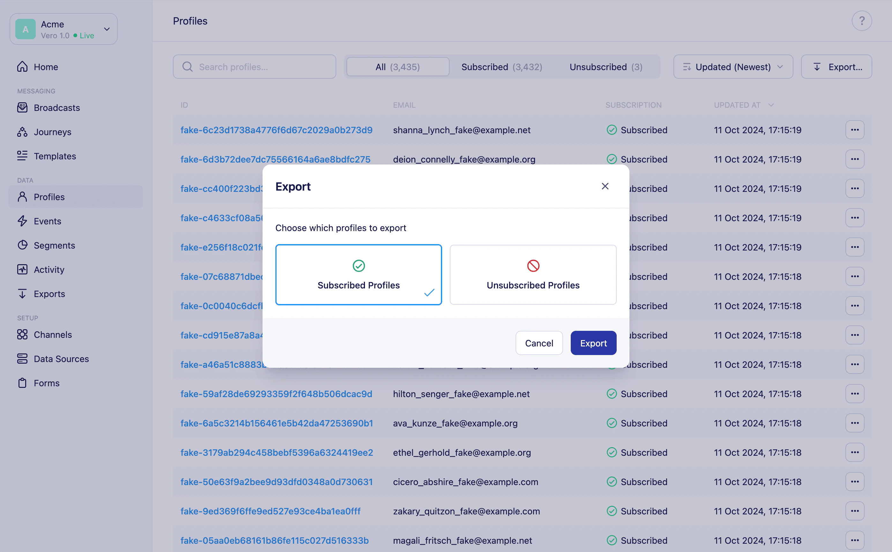Viewport: 892px width, 552px height.
Task: Open row menu for shanna_lynch profile
Action: point(855,130)
